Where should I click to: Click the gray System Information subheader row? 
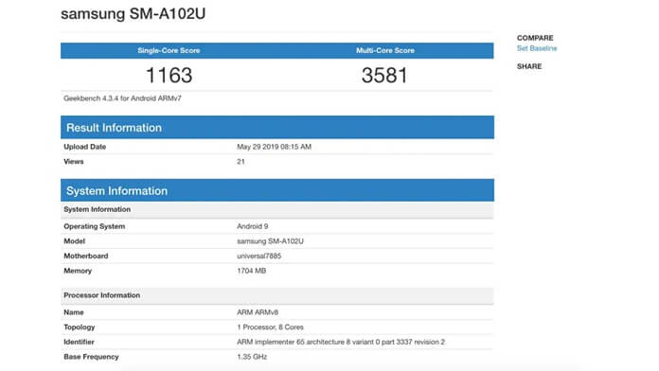pos(277,209)
